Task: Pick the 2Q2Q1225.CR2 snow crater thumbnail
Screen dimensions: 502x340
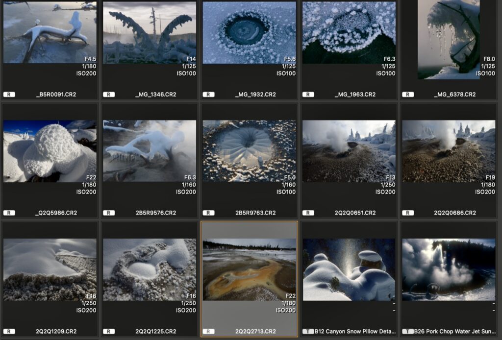Action: click(150, 269)
